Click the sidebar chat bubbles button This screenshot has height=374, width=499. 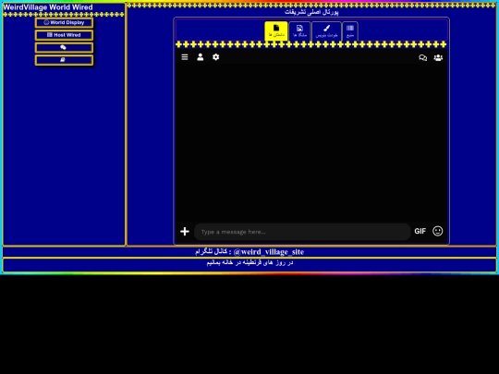coord(64,47)
